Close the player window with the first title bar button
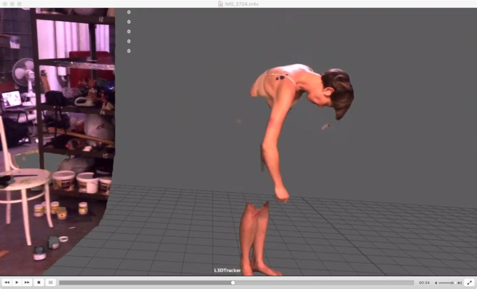The height and width of the screenshot is (289, 477). 5,4
